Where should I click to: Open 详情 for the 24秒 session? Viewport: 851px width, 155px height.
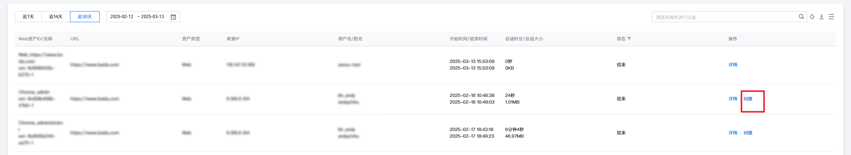pyautogui.click(x=733, y=99)
